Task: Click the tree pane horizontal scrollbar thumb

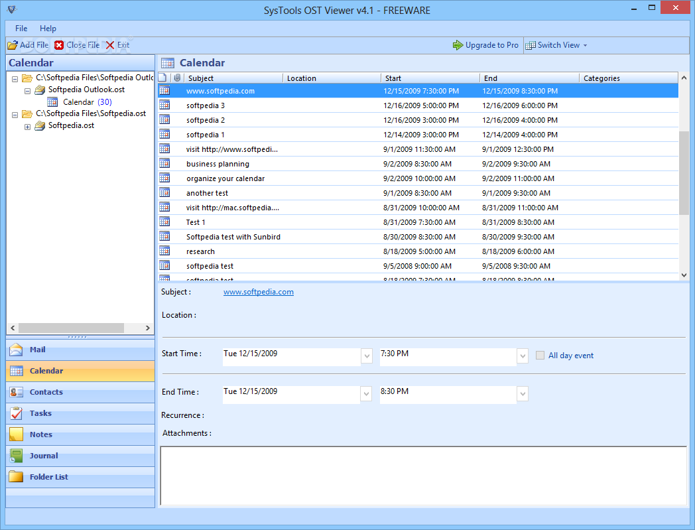Action: click(x=72, y=328)
